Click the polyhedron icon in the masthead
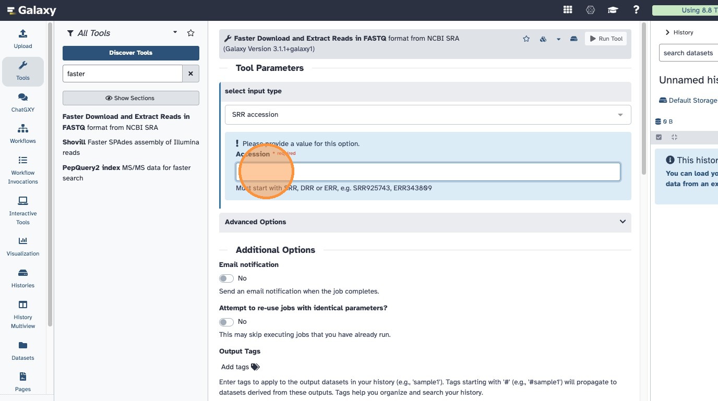This screenshot has height=401, width=718. coord(591,10)
